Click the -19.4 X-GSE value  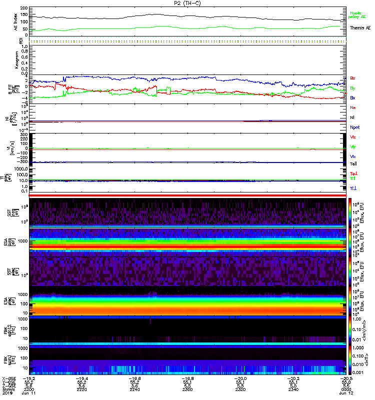pos(81,379)
